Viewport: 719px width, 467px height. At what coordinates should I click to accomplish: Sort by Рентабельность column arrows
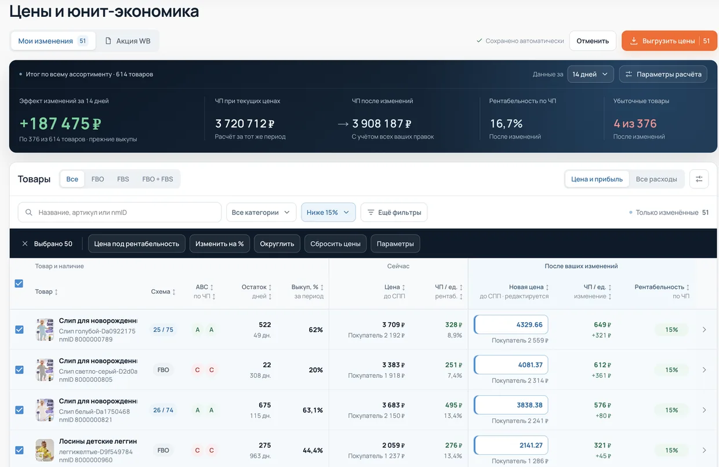point(688,287)
